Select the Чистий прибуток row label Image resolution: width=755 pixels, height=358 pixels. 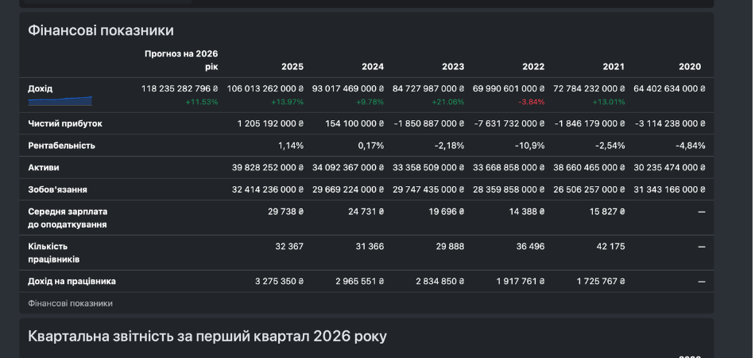coord(65,124)
